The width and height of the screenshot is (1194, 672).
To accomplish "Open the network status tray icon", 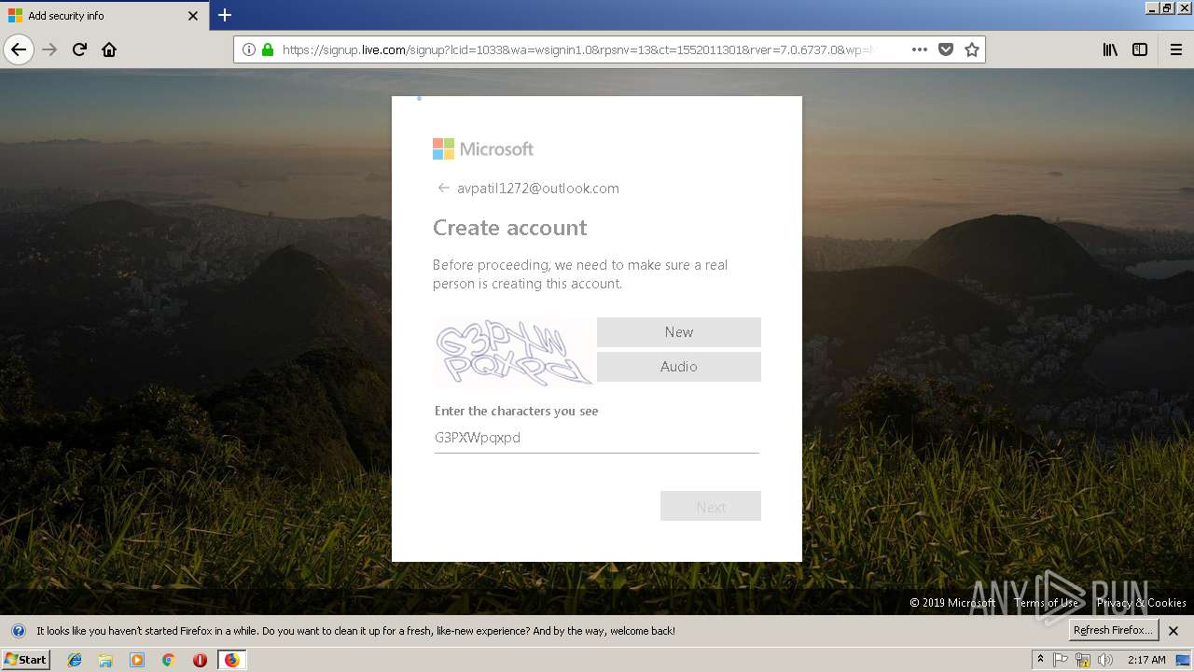I will click(1083, 660).
